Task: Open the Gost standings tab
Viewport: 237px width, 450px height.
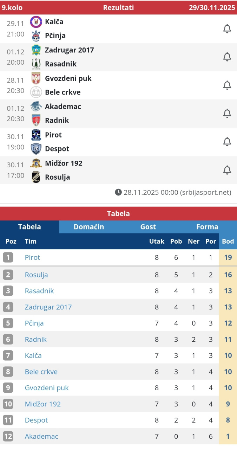Action: pos(148,227)
